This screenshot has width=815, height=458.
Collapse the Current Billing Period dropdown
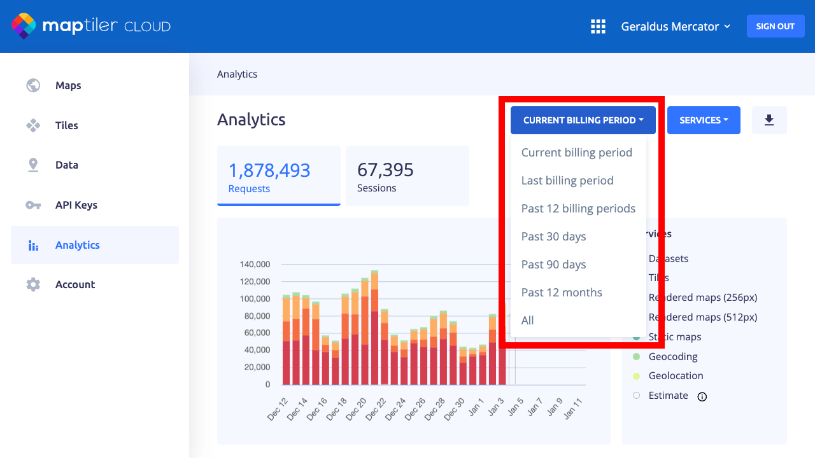(x=583, y=120)
